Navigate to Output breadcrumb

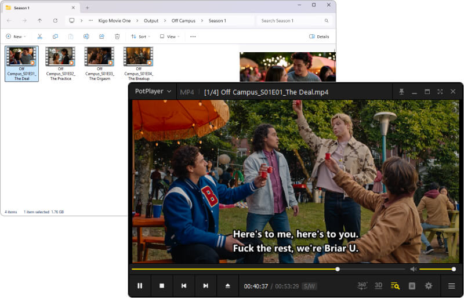(151, 21)
